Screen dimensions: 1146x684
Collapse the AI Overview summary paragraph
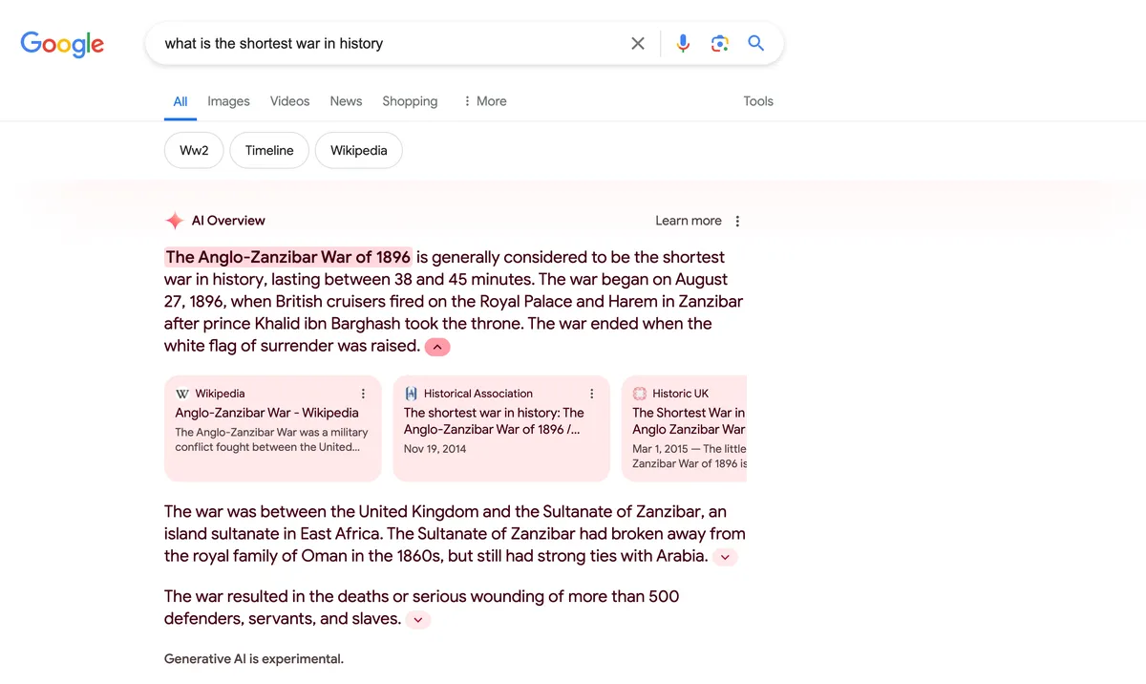[x=436, y=346]
